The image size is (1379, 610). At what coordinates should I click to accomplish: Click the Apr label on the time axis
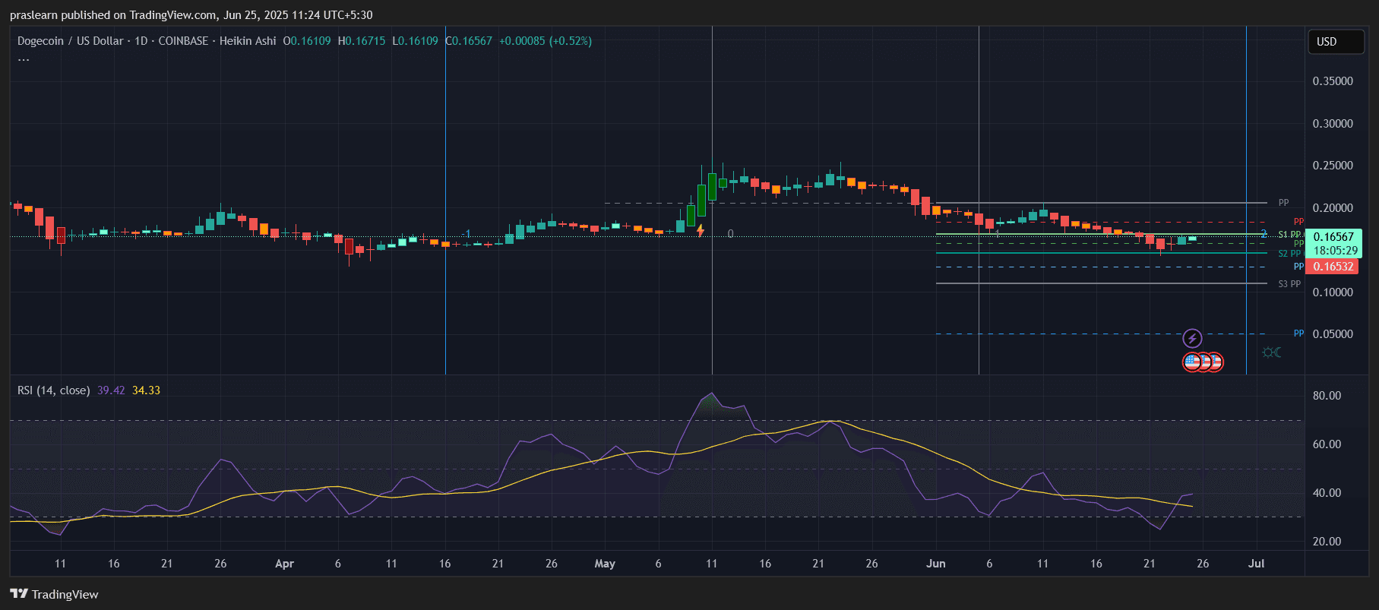[284, 564]
